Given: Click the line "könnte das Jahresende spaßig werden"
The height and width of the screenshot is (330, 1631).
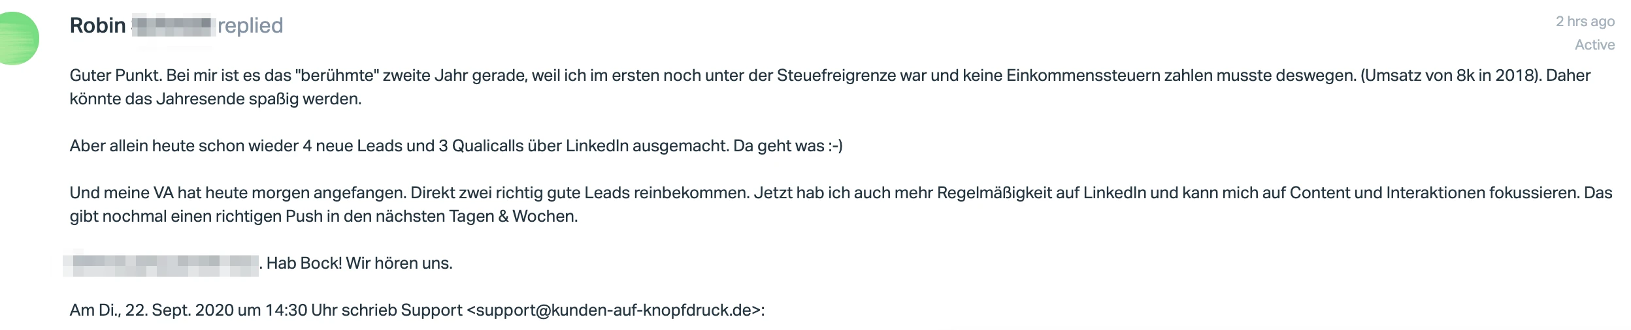Looking at the screenshot, I should [x=216, y=99].
